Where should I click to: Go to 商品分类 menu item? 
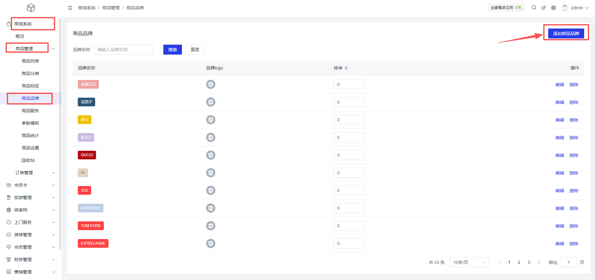click(30, 73)
